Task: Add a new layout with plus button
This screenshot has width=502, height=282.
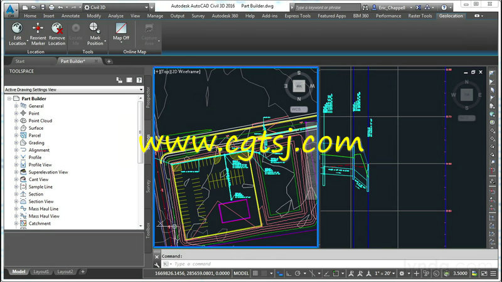Action: tap(83, 271)
